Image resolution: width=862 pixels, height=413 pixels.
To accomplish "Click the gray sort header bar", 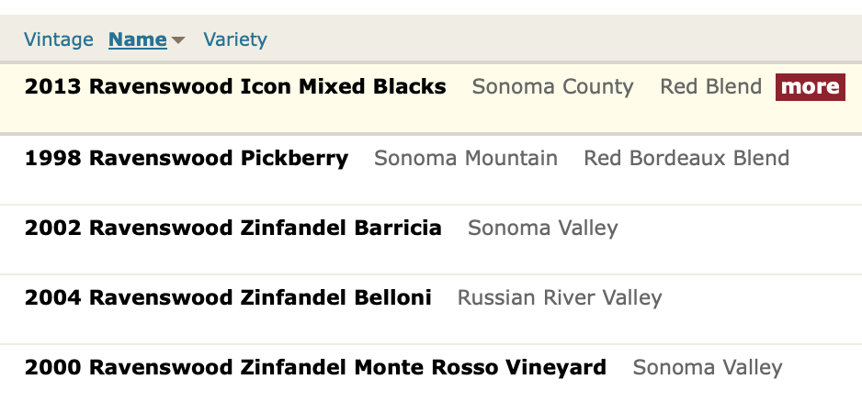I will click(x=551, y=39).
